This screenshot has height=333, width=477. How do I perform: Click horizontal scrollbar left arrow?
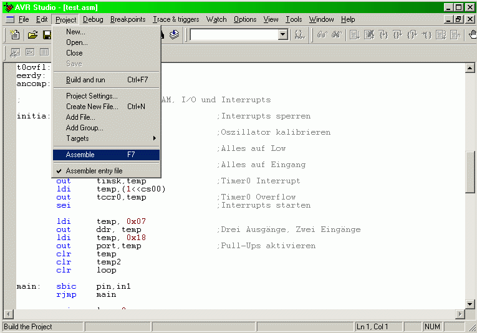(x=9, y=314)
